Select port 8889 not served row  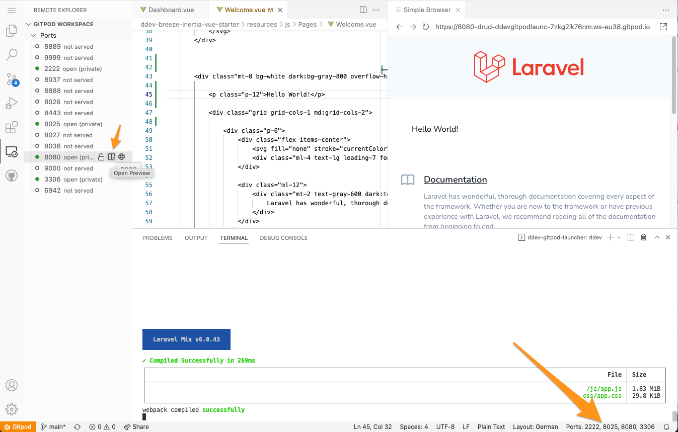[x=78, y=47]
